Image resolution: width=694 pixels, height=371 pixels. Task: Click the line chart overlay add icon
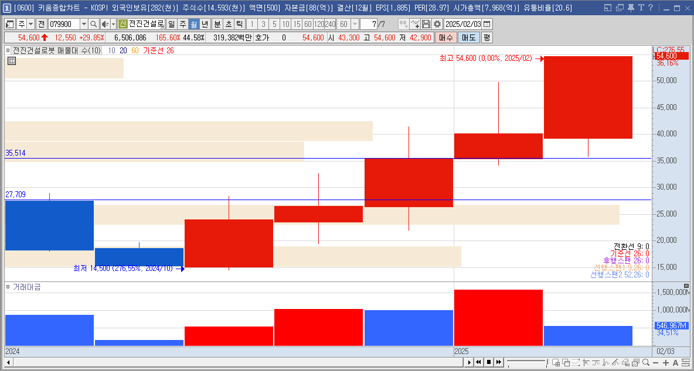click(x=415, y=25)
